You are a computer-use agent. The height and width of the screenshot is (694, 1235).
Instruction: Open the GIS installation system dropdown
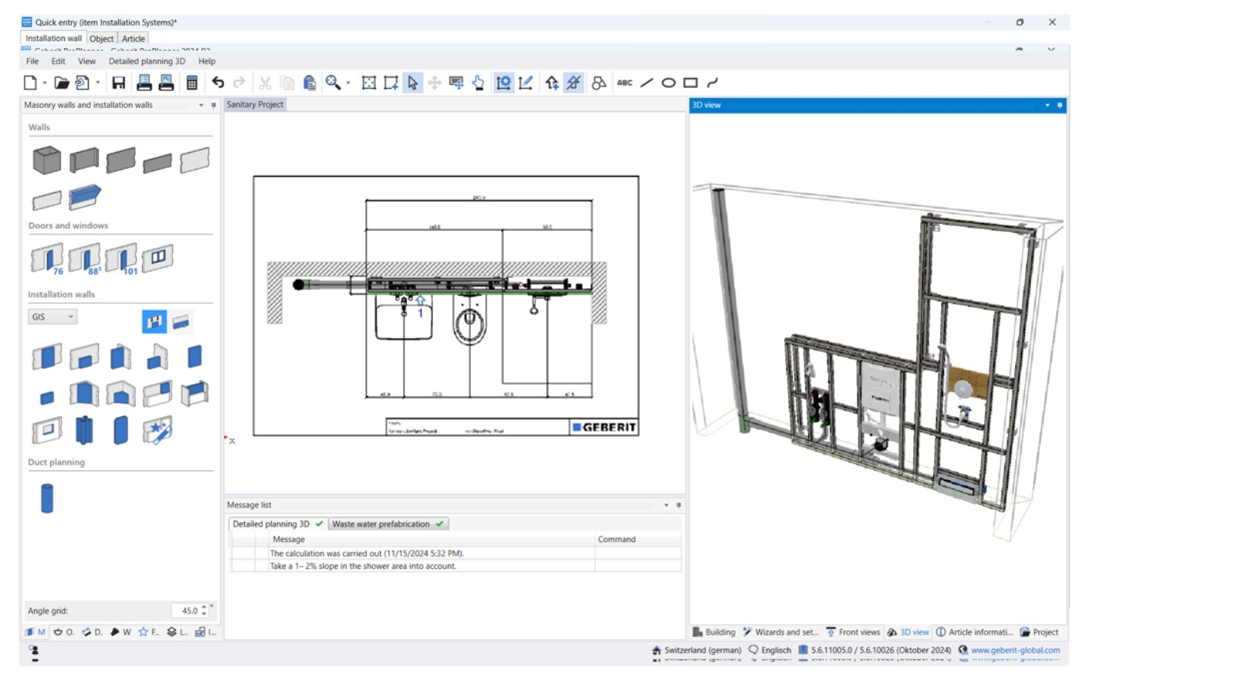pyautogui.click(x=73, y=317)
